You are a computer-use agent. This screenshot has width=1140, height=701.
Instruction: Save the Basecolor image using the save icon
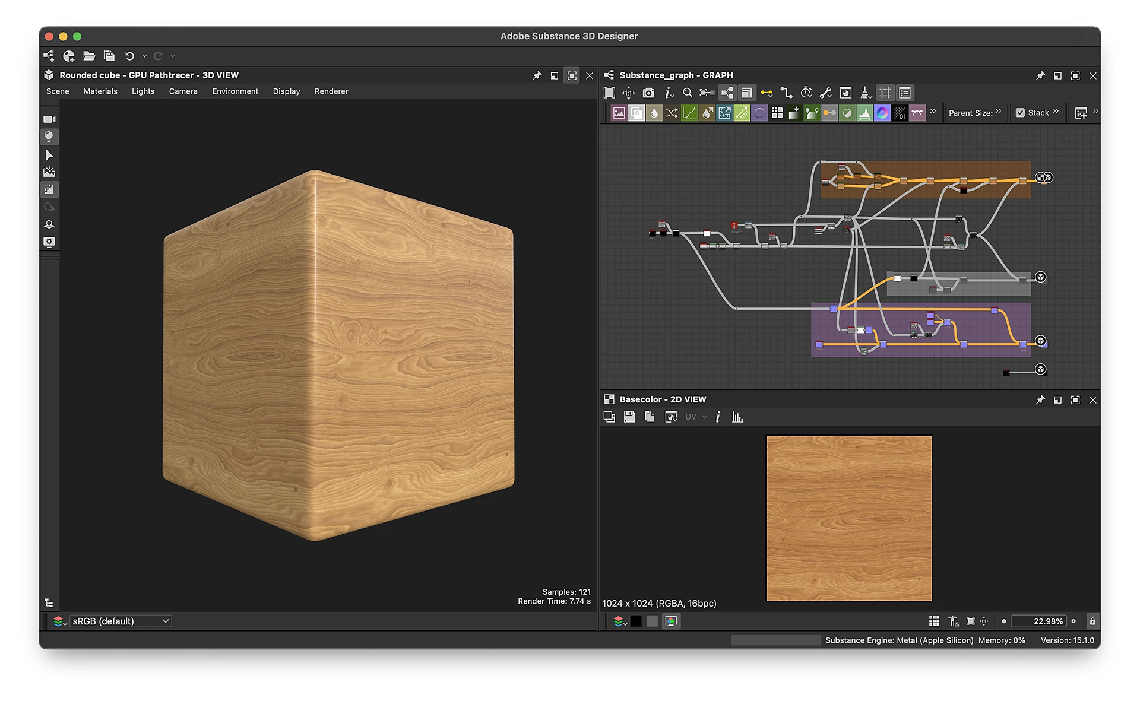tap(629, 417)
